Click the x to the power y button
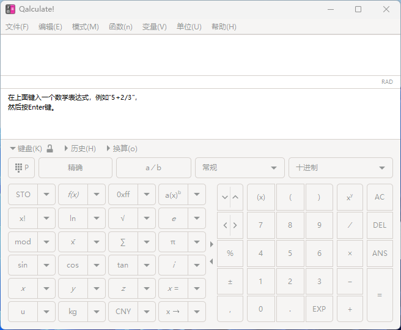This screenshot has height=330, width=401. click(350, 197)
